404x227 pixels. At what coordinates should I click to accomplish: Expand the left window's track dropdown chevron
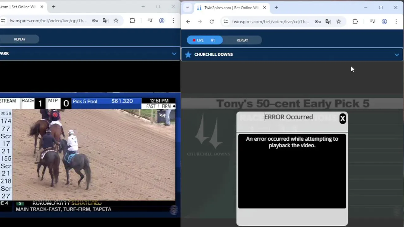pos(174,54)
